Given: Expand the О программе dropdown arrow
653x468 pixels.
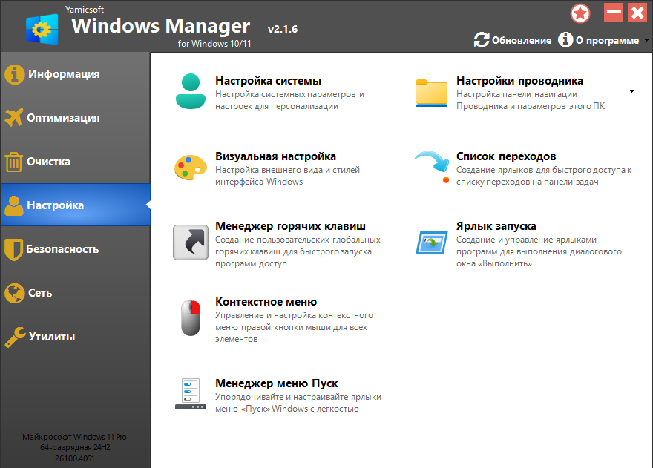Looking at the screenshot, I should pos(646,41).
